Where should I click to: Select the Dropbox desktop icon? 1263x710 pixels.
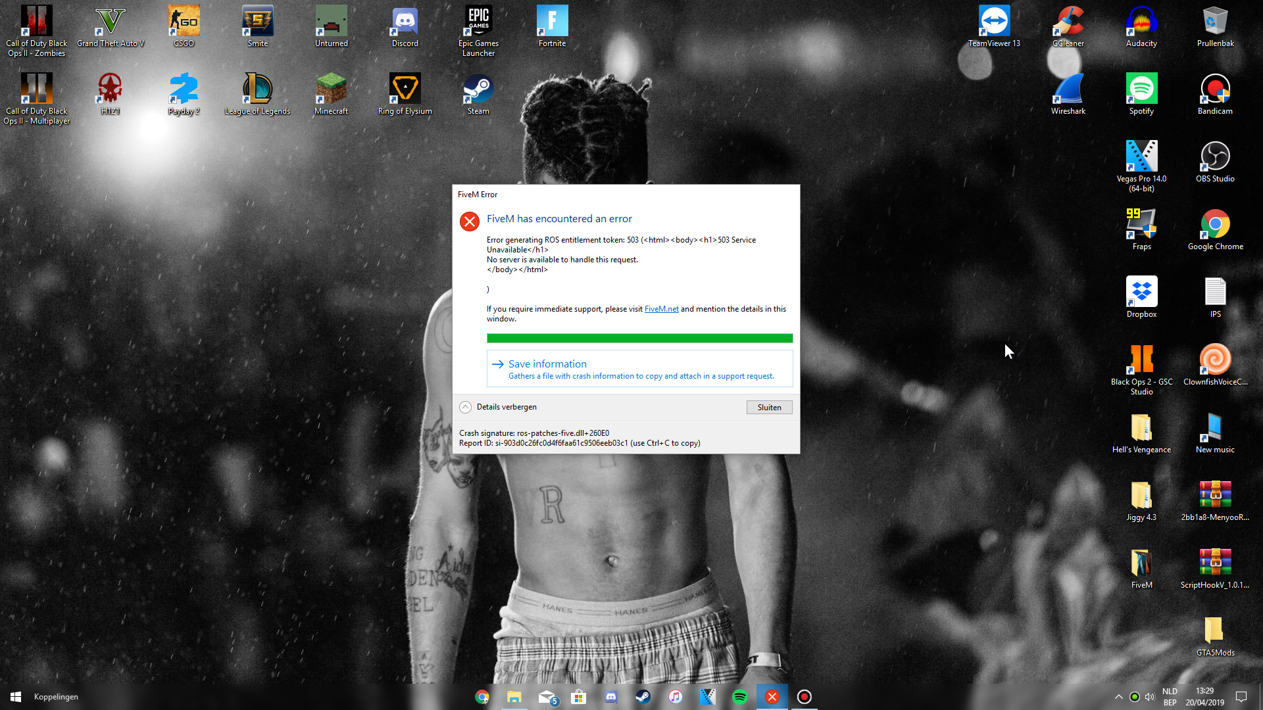(x=1142, y=298)
